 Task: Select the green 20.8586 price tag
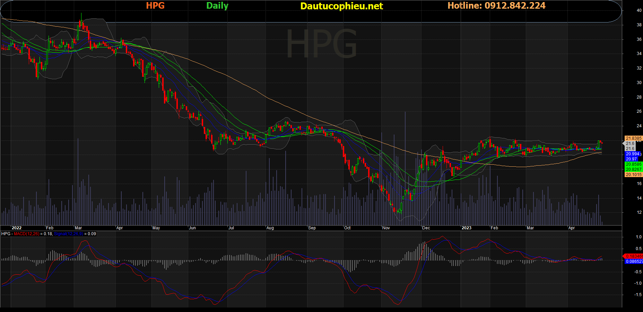(633, 164)
